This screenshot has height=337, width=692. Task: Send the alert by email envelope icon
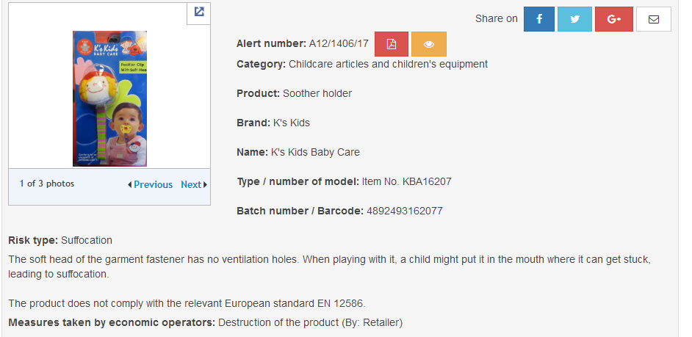(x=654, y=19)
